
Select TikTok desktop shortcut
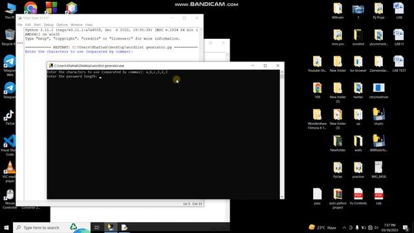point(10,118)
